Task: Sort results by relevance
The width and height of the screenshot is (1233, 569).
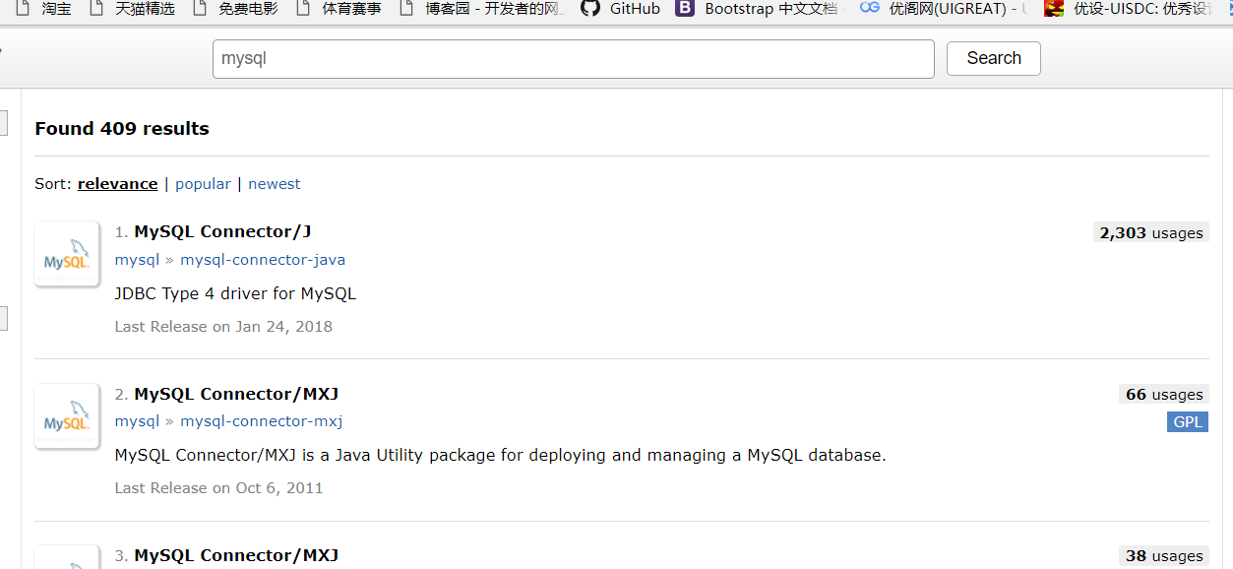Action: pos(117,184)
